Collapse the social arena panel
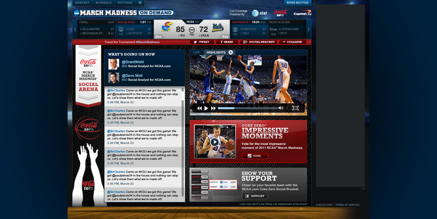Screen dimensions: 437x219 tap(293, 42)
